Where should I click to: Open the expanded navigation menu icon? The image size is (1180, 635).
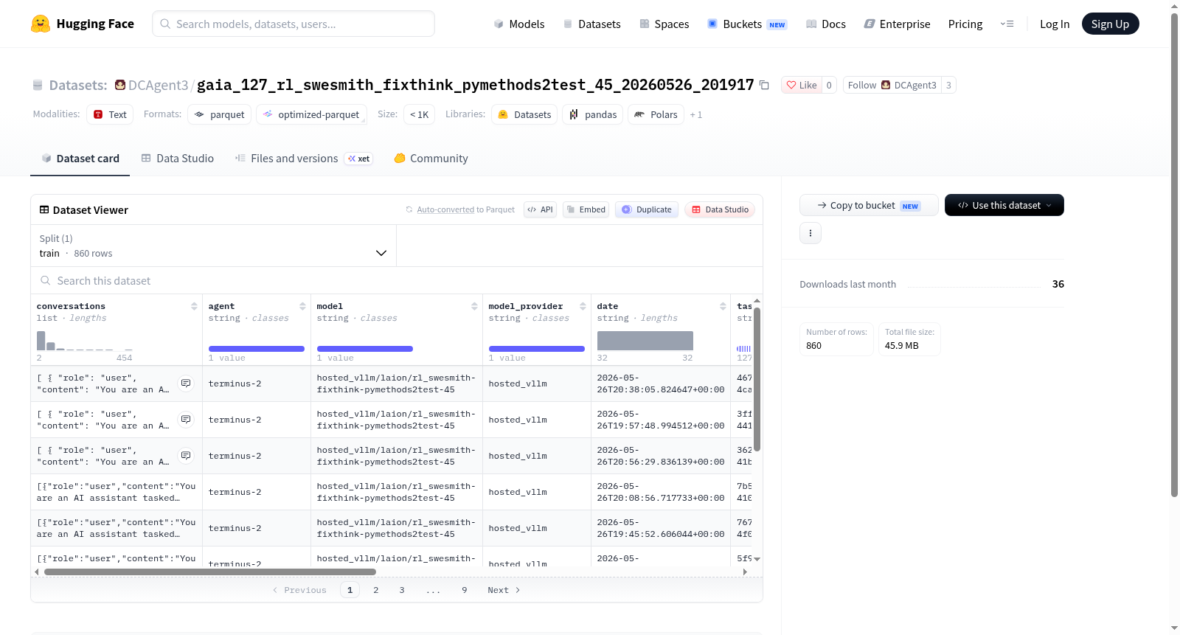click(1007, 24)
